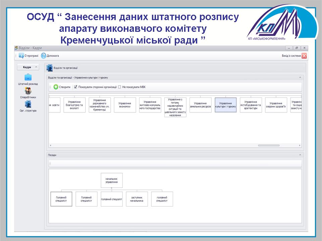Screen dimensions: 322x241
Task: Collapse the Відділи та організації panel
Action: tap(300, 77)
